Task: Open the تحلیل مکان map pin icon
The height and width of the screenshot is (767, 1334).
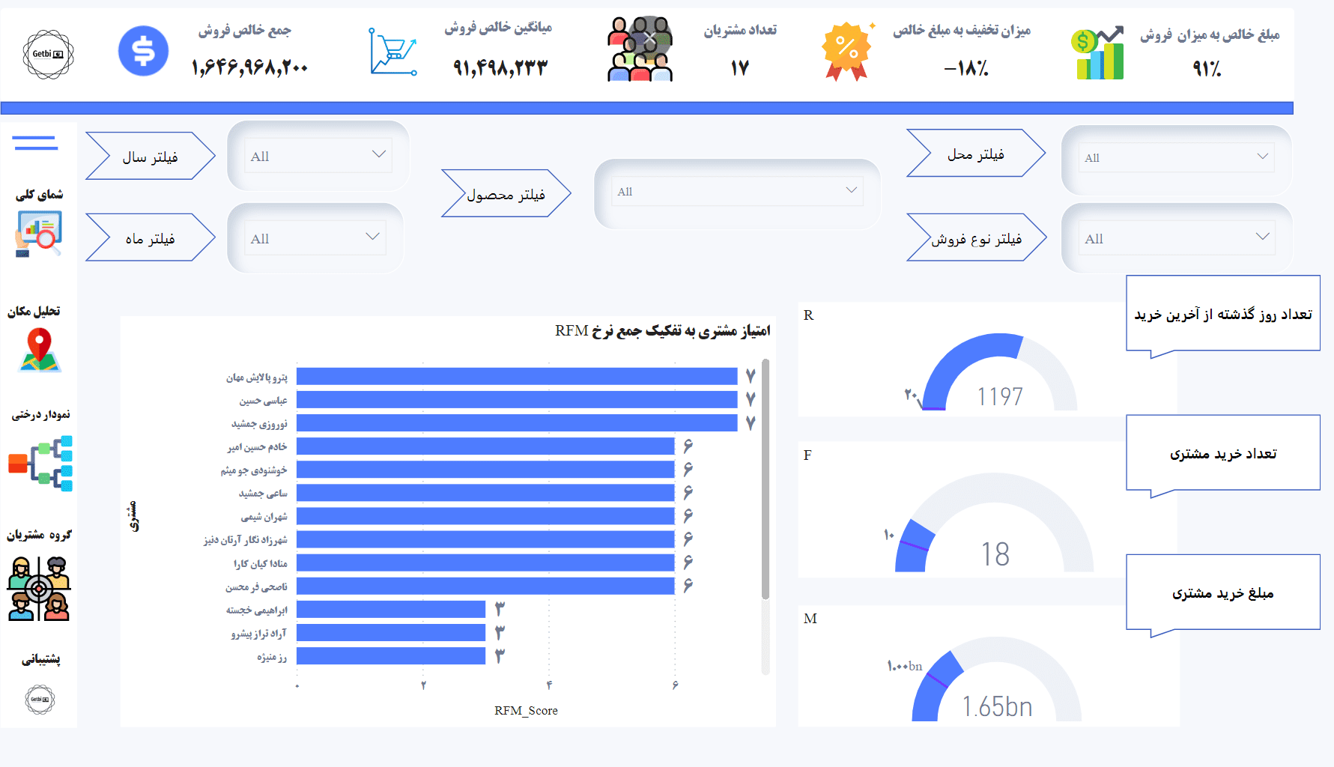Action: coord(40,351)
